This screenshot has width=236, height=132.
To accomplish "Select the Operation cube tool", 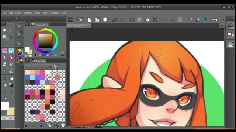I will coord(5,37).
